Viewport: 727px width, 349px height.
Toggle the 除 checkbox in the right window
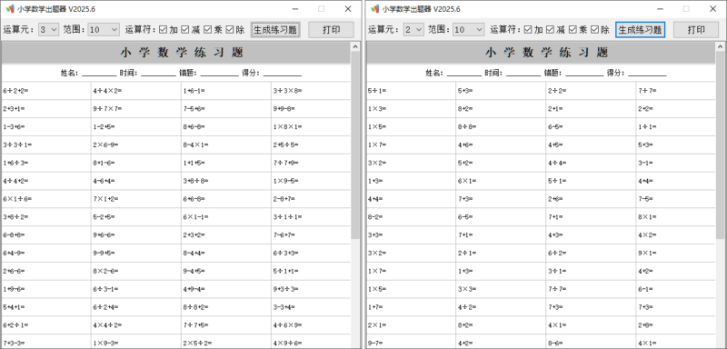click(x=594, y=30)
